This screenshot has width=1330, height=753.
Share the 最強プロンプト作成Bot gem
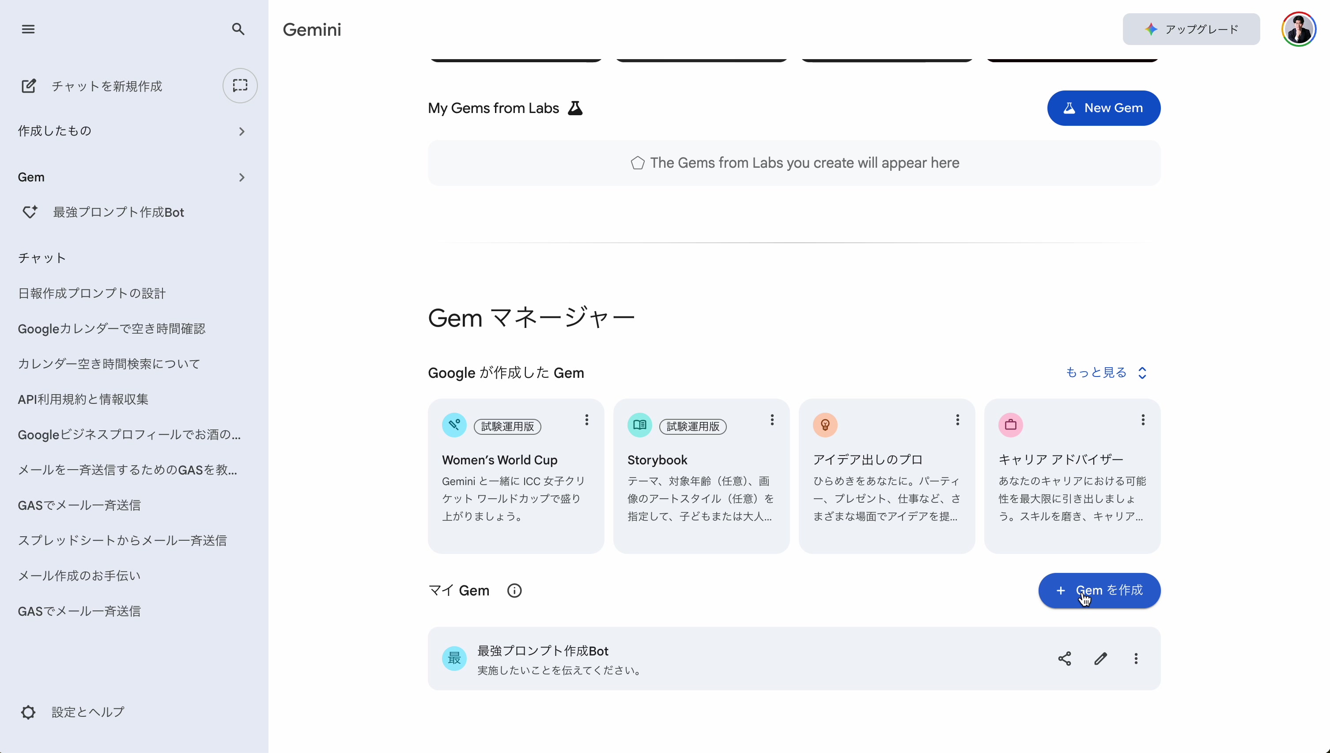tap(1064, 659)
